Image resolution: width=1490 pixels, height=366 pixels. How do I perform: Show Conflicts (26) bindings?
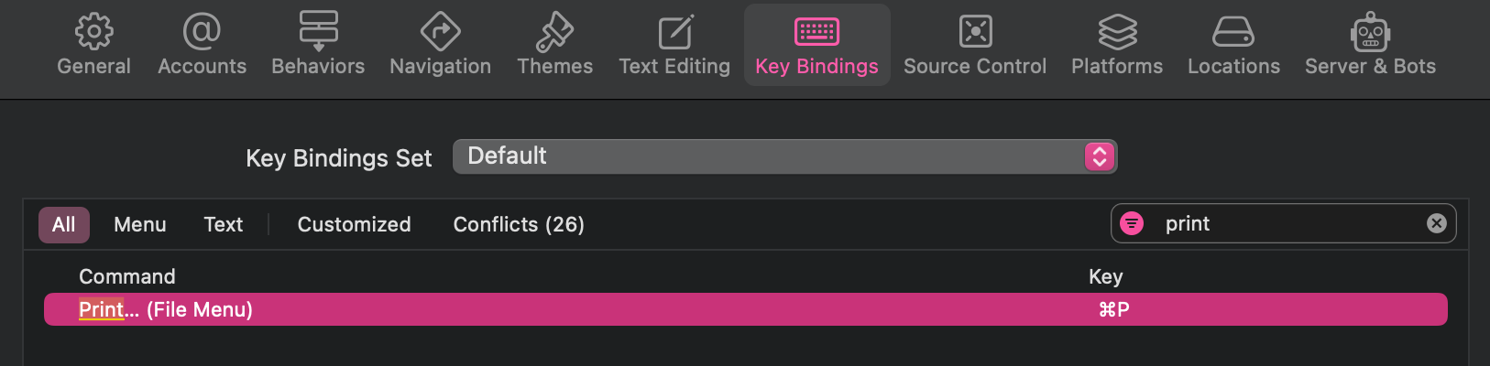[519, 225]
